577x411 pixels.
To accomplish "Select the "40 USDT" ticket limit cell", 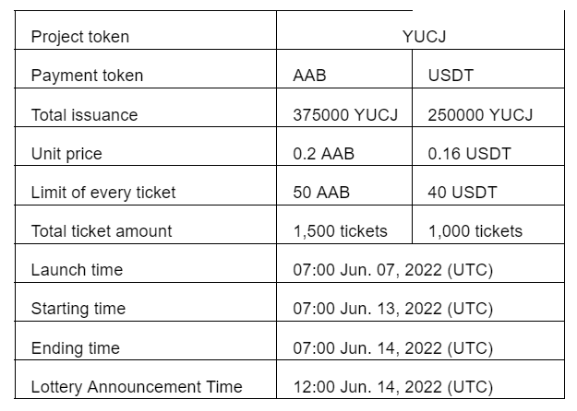I will coord(463,193).
